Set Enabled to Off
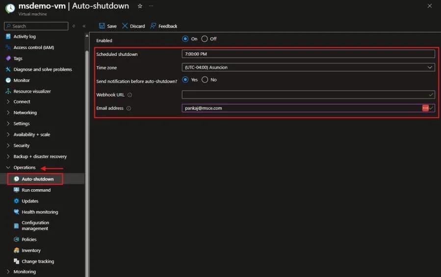Screen dimensions: 441x277 [205, 39]
